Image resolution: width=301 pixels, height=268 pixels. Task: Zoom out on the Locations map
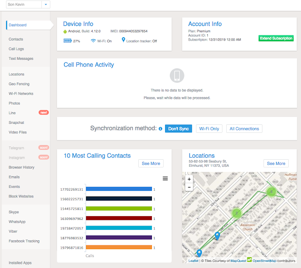(189, 187)
